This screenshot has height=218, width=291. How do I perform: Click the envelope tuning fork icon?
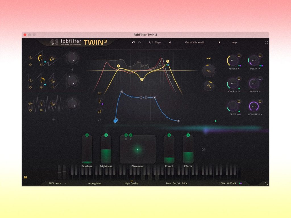click(x=100, y=101)
